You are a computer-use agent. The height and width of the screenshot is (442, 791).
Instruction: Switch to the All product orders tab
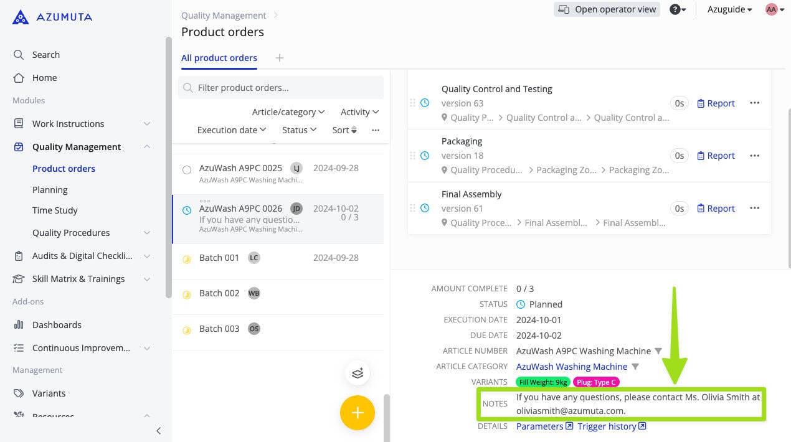pos(219,57)
